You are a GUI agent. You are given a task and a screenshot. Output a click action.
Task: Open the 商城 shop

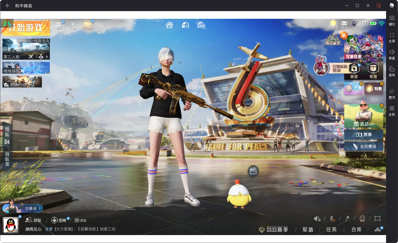354,71
